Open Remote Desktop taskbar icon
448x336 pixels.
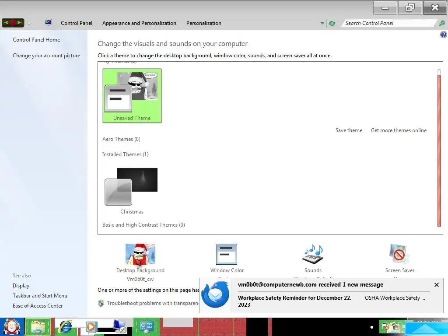(x=119, y=326)
